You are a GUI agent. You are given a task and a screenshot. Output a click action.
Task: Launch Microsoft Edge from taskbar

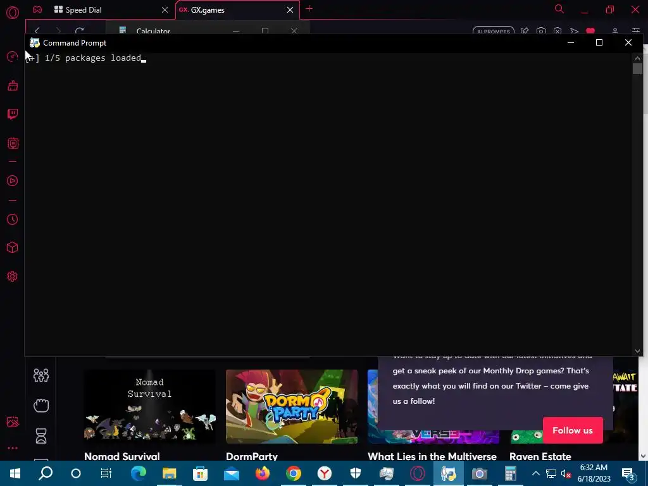(x=138, y=473)
